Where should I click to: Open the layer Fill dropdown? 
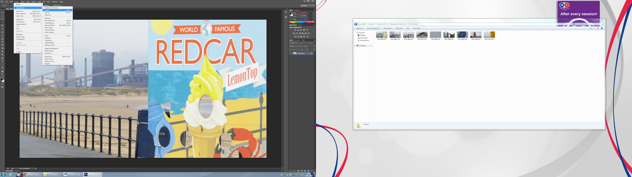click(314, 50)
